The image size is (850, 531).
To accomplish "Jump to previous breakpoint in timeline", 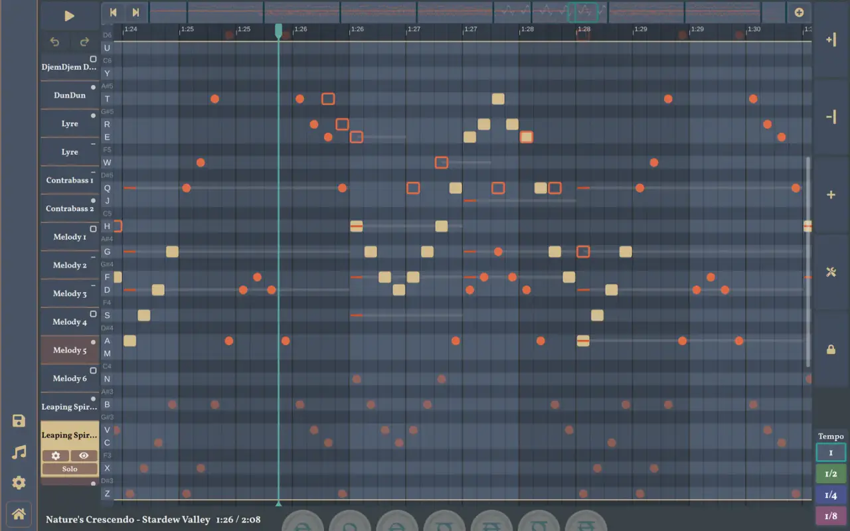I will point(114,13).
